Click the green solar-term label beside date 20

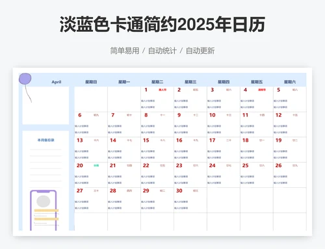click(96, 165)
